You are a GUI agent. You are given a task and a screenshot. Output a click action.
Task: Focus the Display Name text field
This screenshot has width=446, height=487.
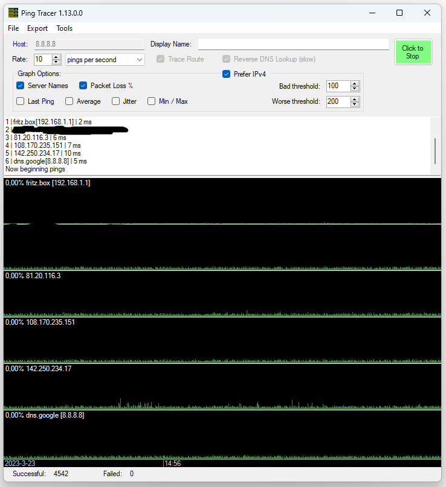pos(293,44)
